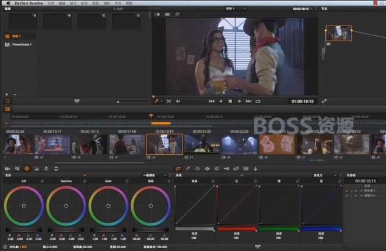
Task: Reset the Offset color wheel
Action: (x=169, y=181)
